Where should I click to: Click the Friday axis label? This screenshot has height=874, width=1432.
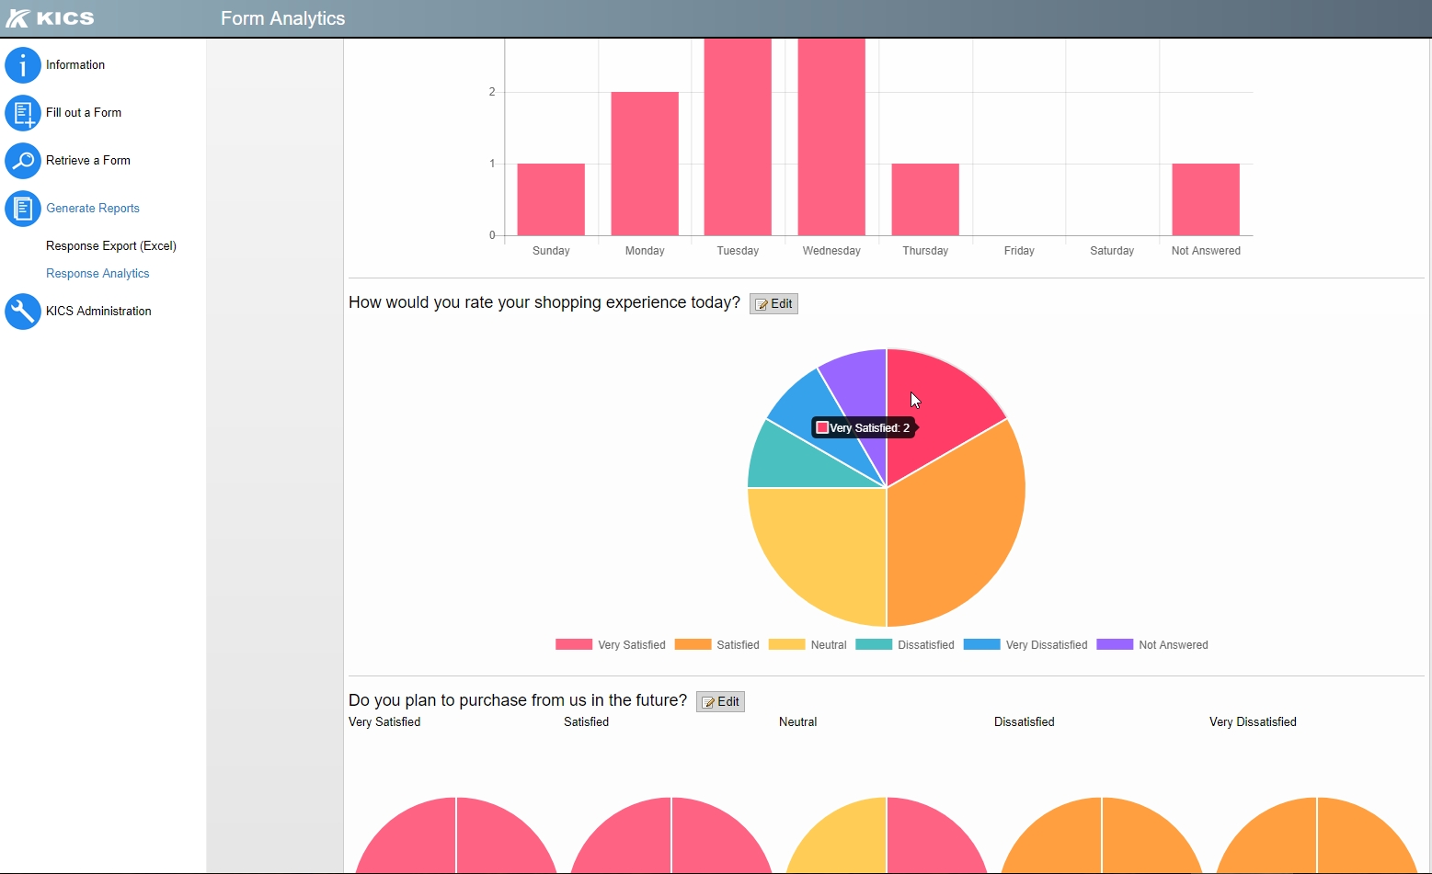point(1019,251)
